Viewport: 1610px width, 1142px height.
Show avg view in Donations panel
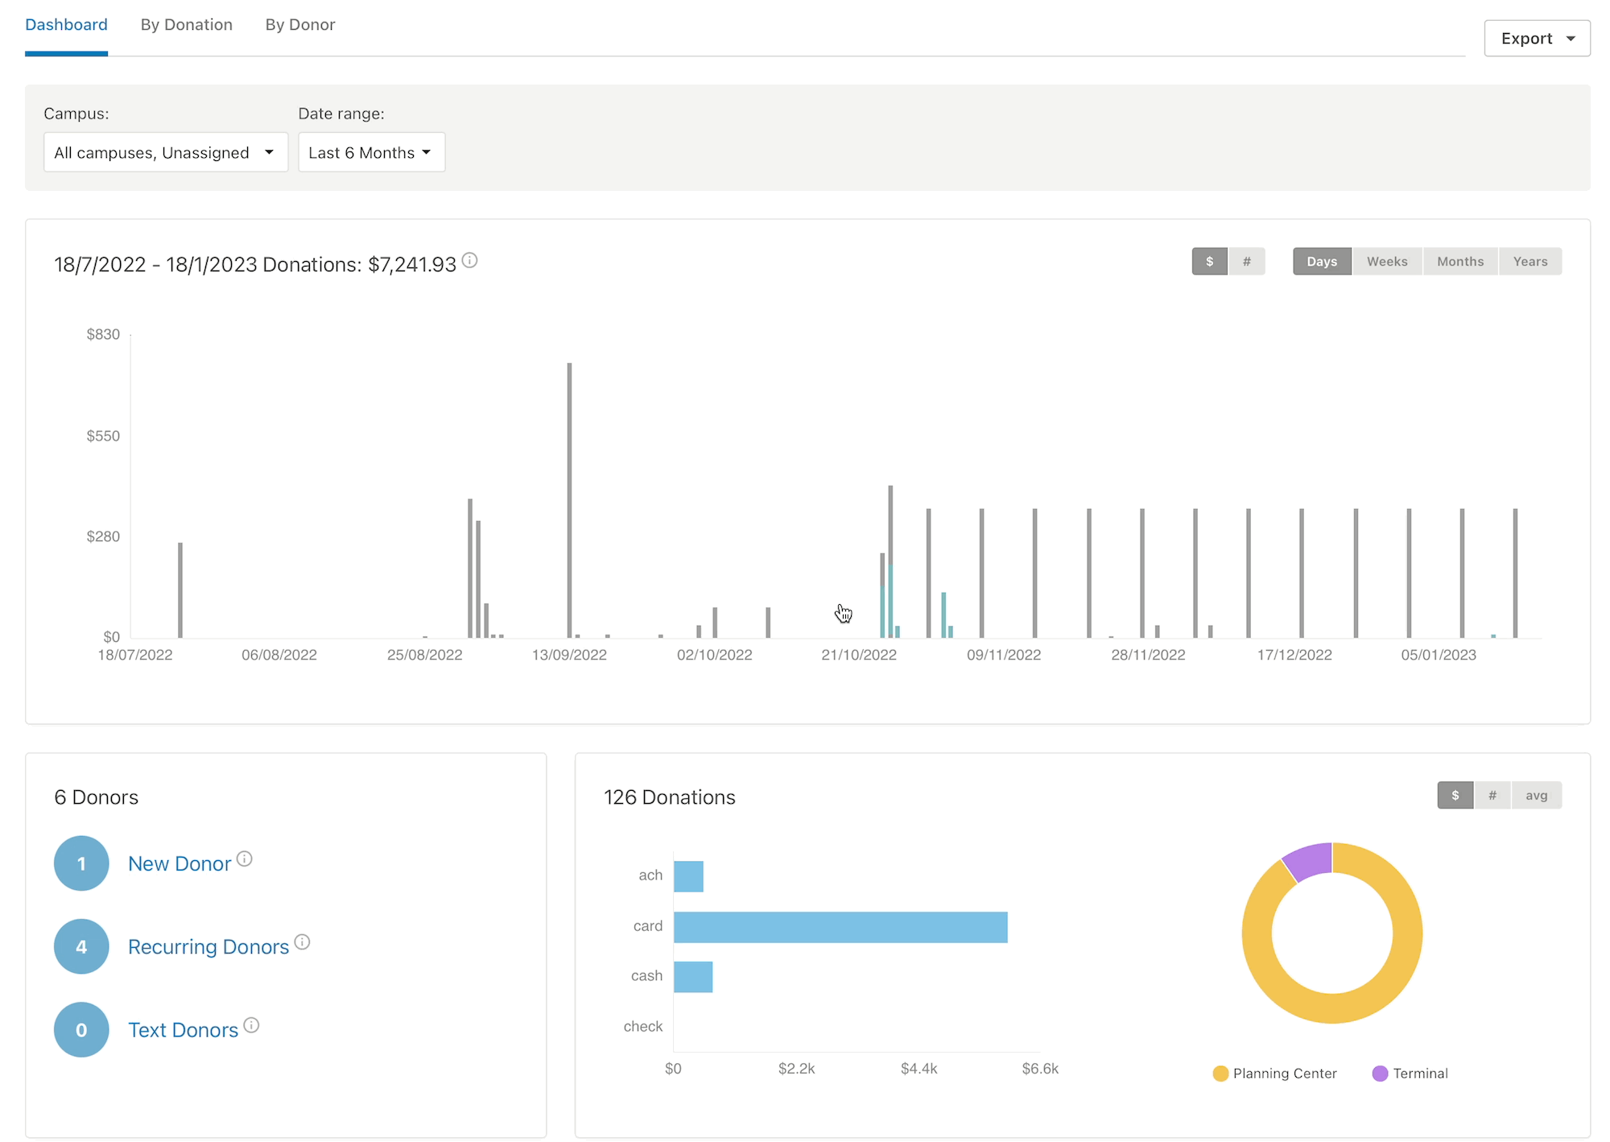pyautogui.click(x=1536, y=796)
